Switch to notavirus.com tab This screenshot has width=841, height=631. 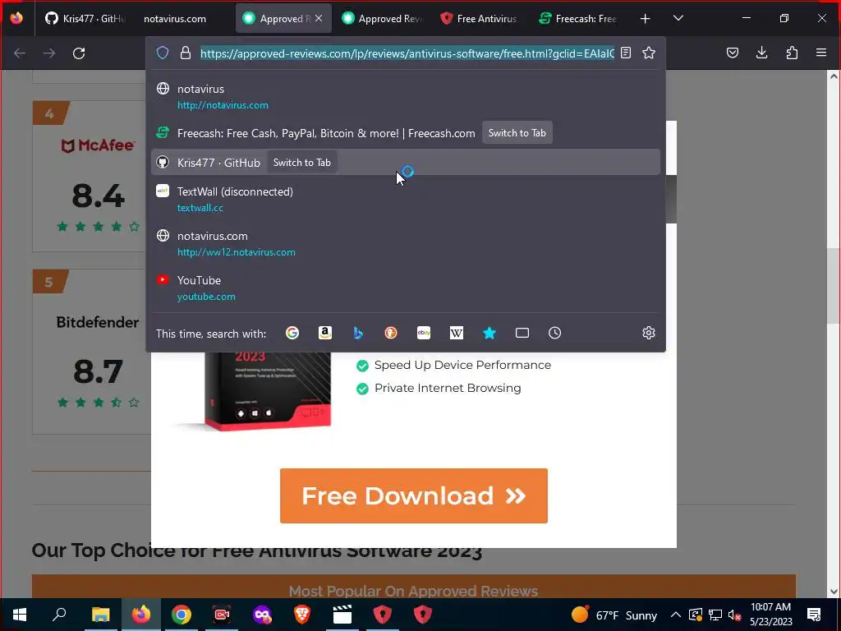coord(182,18)
